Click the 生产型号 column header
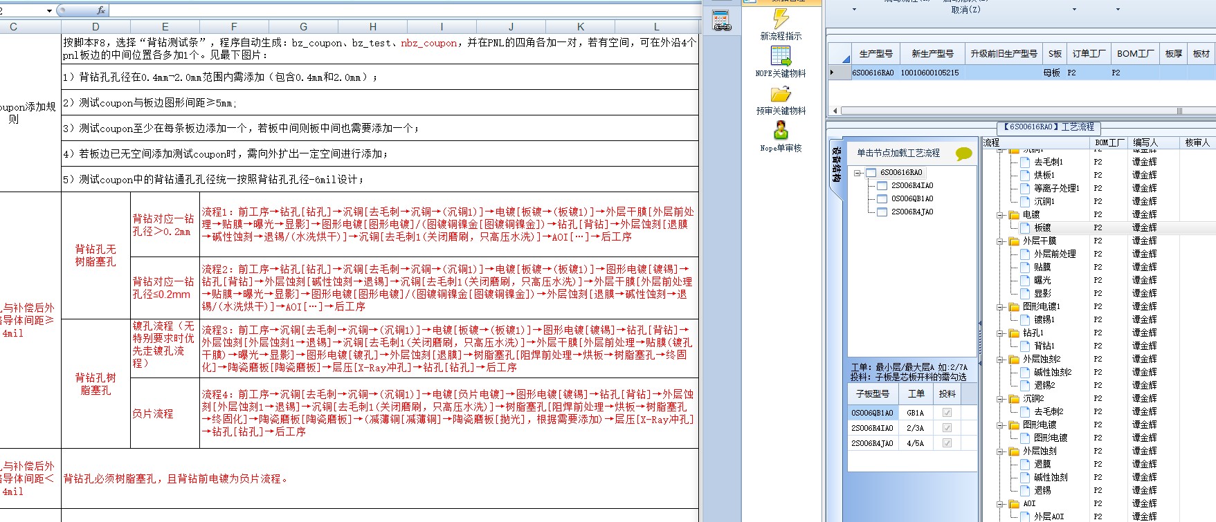The image size is (1216, 522). pyautogui.click(x=875, y=53)
